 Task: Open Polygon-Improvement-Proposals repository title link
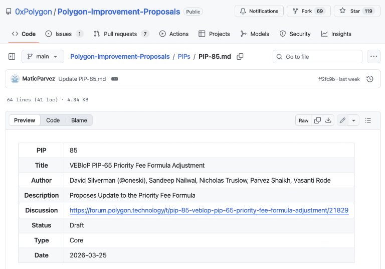point(119,12)
